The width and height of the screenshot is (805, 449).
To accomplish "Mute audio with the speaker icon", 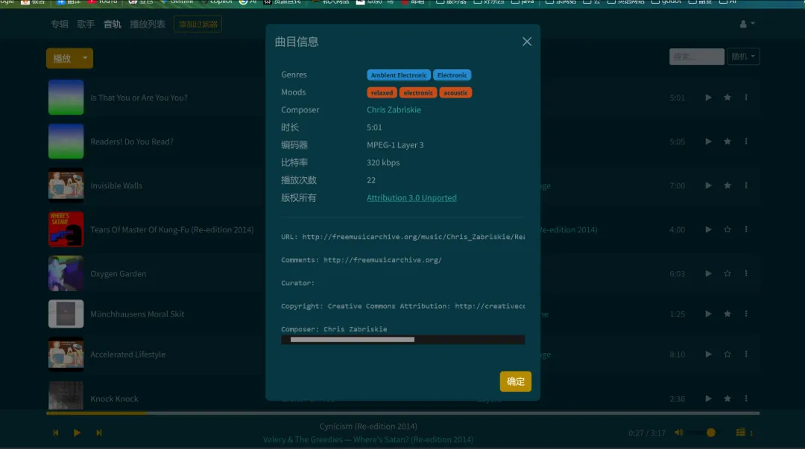I will (x=679, y=433).
